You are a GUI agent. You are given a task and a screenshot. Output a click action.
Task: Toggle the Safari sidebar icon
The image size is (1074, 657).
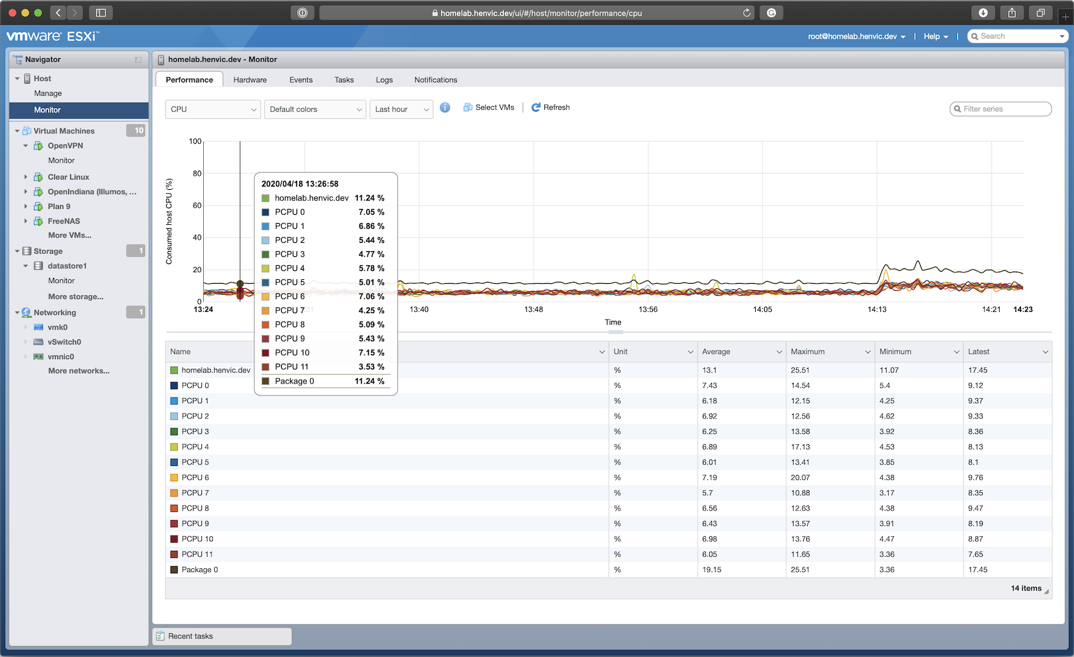tap(101, 13)
